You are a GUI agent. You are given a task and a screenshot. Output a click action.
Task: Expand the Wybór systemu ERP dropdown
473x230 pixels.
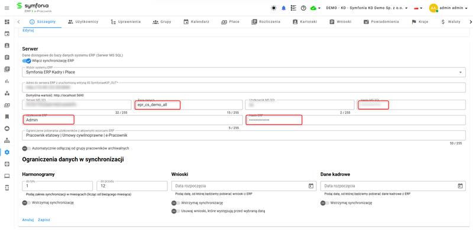point(244,73)
